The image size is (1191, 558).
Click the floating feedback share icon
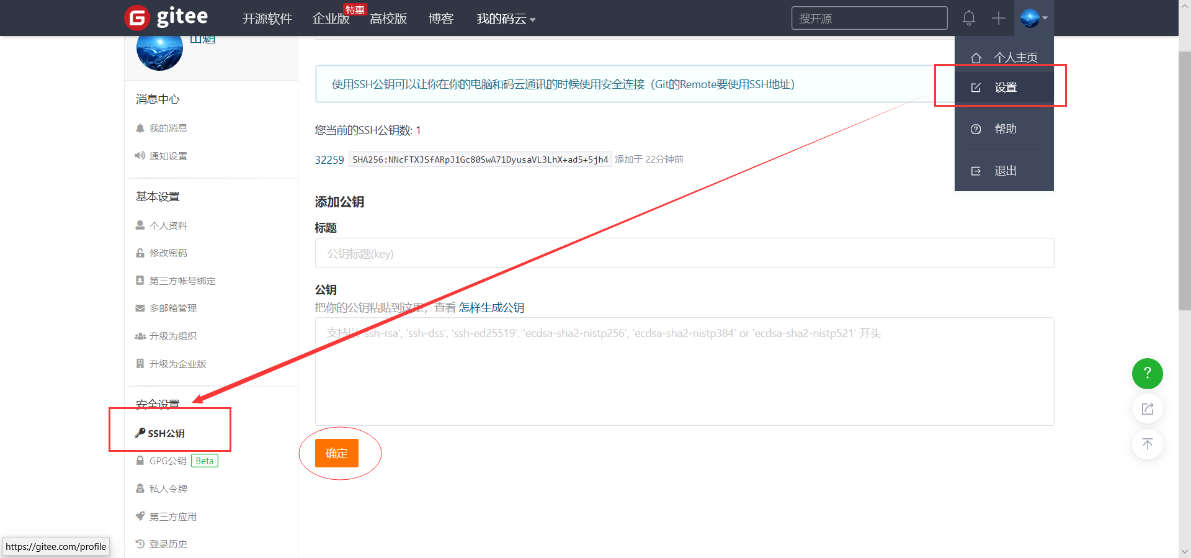tap(1147, 409)
